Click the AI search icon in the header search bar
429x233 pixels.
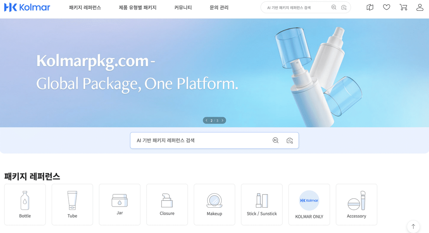[x=334, y=7]
